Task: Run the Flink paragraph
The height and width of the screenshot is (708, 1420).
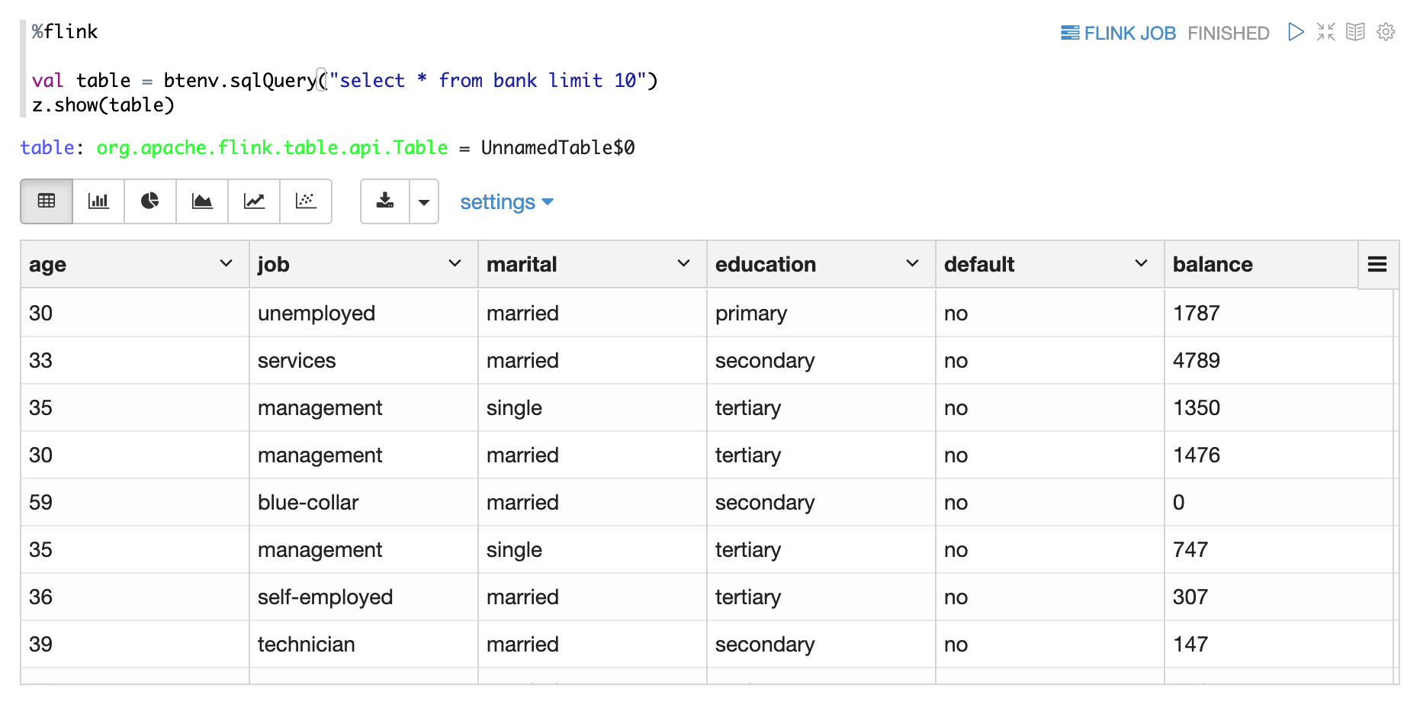Action: click(1295, 32)
